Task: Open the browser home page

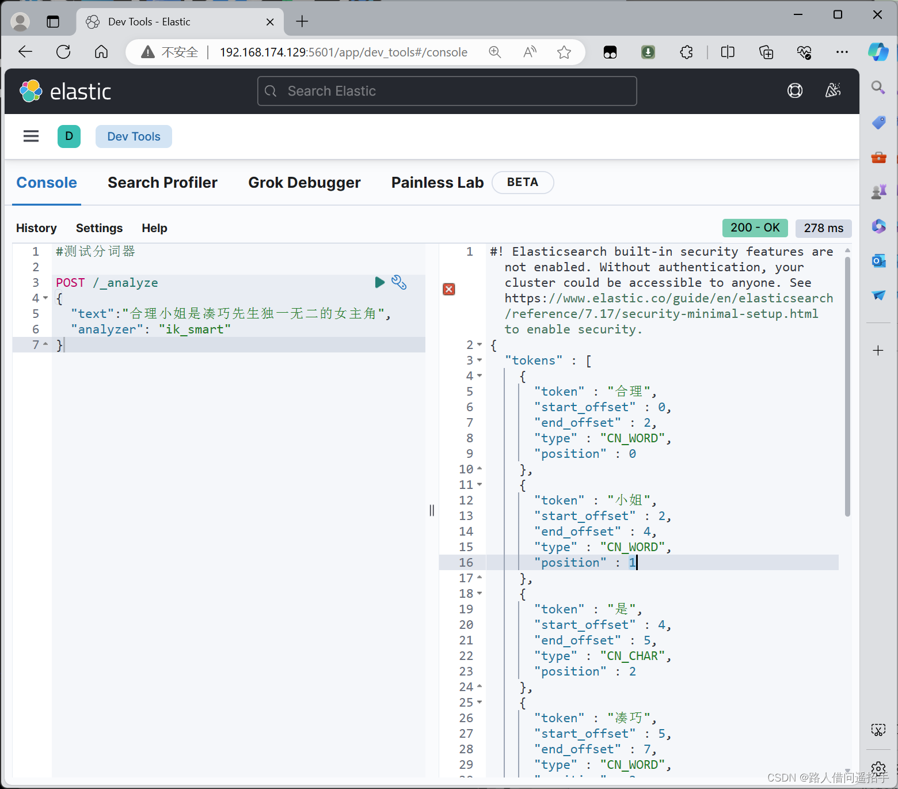Action: coord(101,52)
